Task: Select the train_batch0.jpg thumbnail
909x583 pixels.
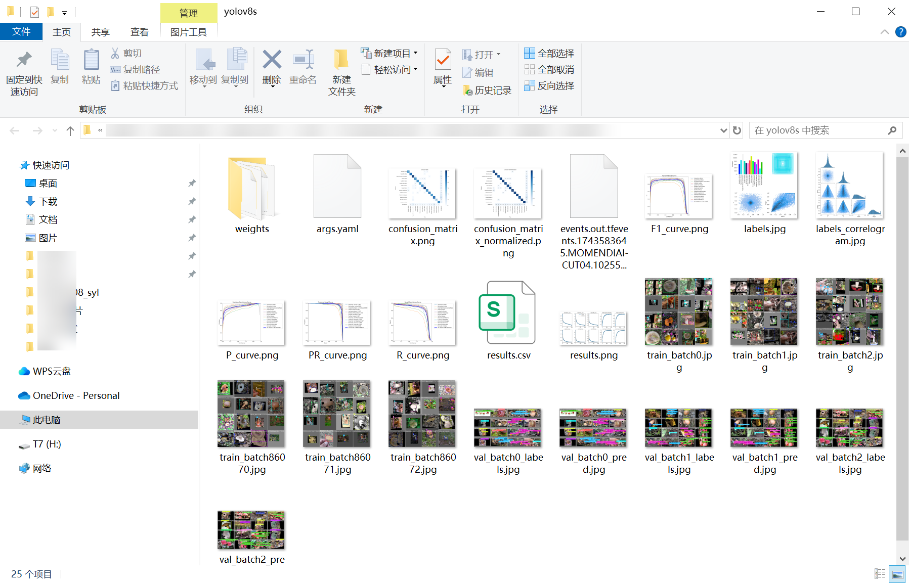Action: (679, 312)
